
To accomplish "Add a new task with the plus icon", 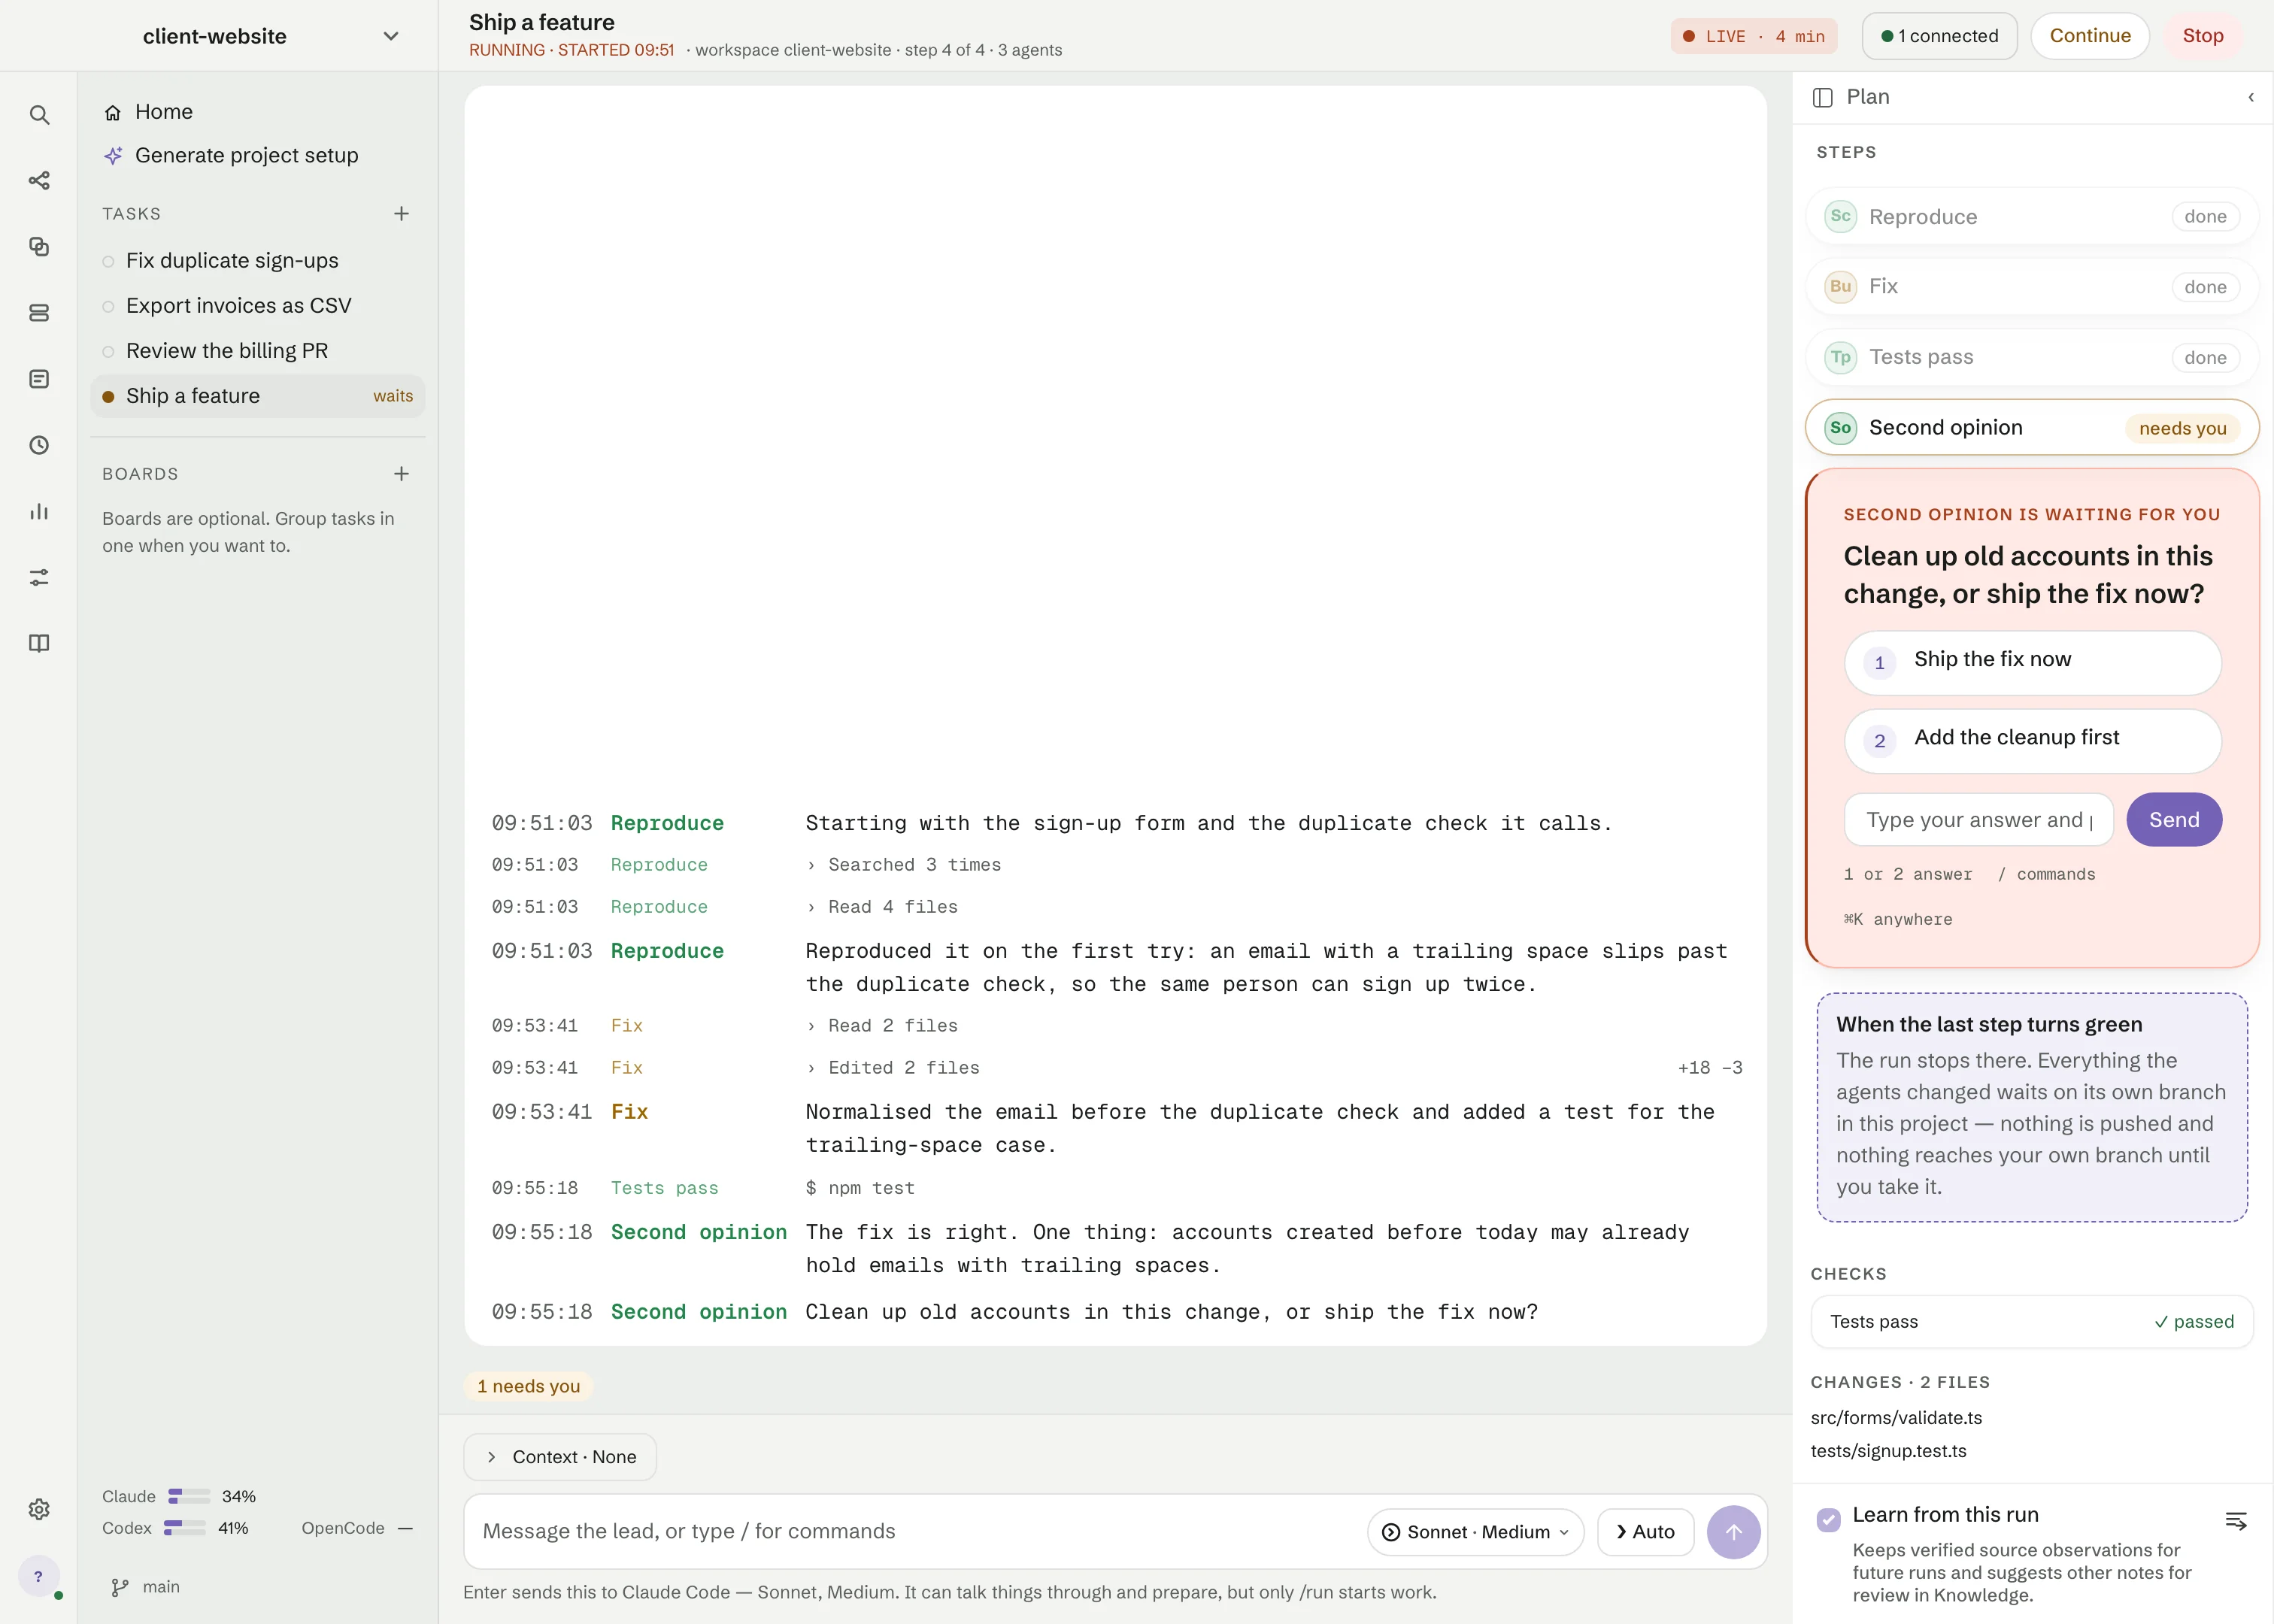I will pos(401,214).
